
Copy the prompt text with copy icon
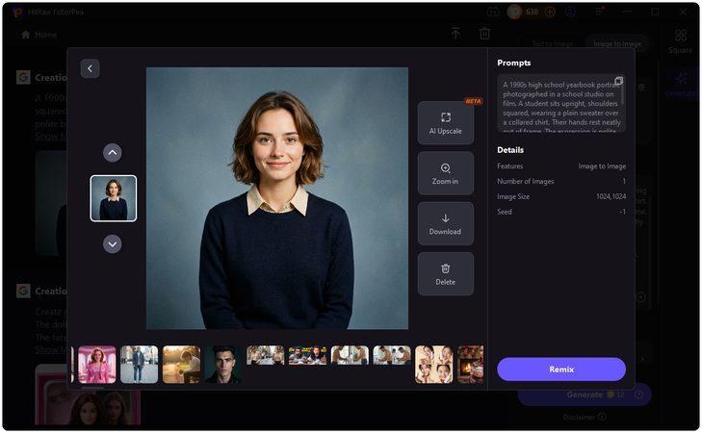coord(618,81)
